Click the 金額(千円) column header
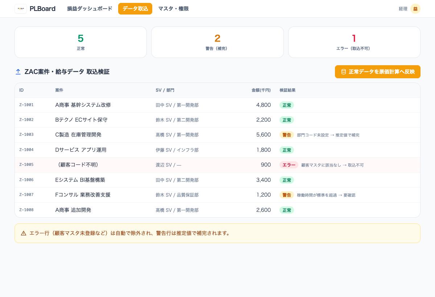Image resolution: width=435 pixels, height=297 pixels. (x=261, y=90)
